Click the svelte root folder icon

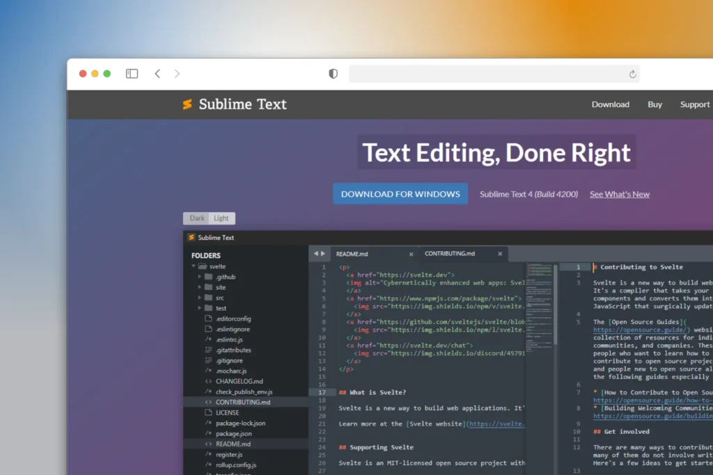click(x=203, y=266)
